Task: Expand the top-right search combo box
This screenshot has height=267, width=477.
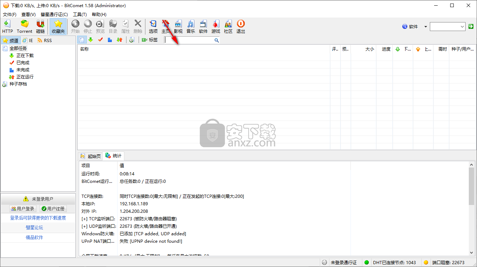Action: coord(462,27)
